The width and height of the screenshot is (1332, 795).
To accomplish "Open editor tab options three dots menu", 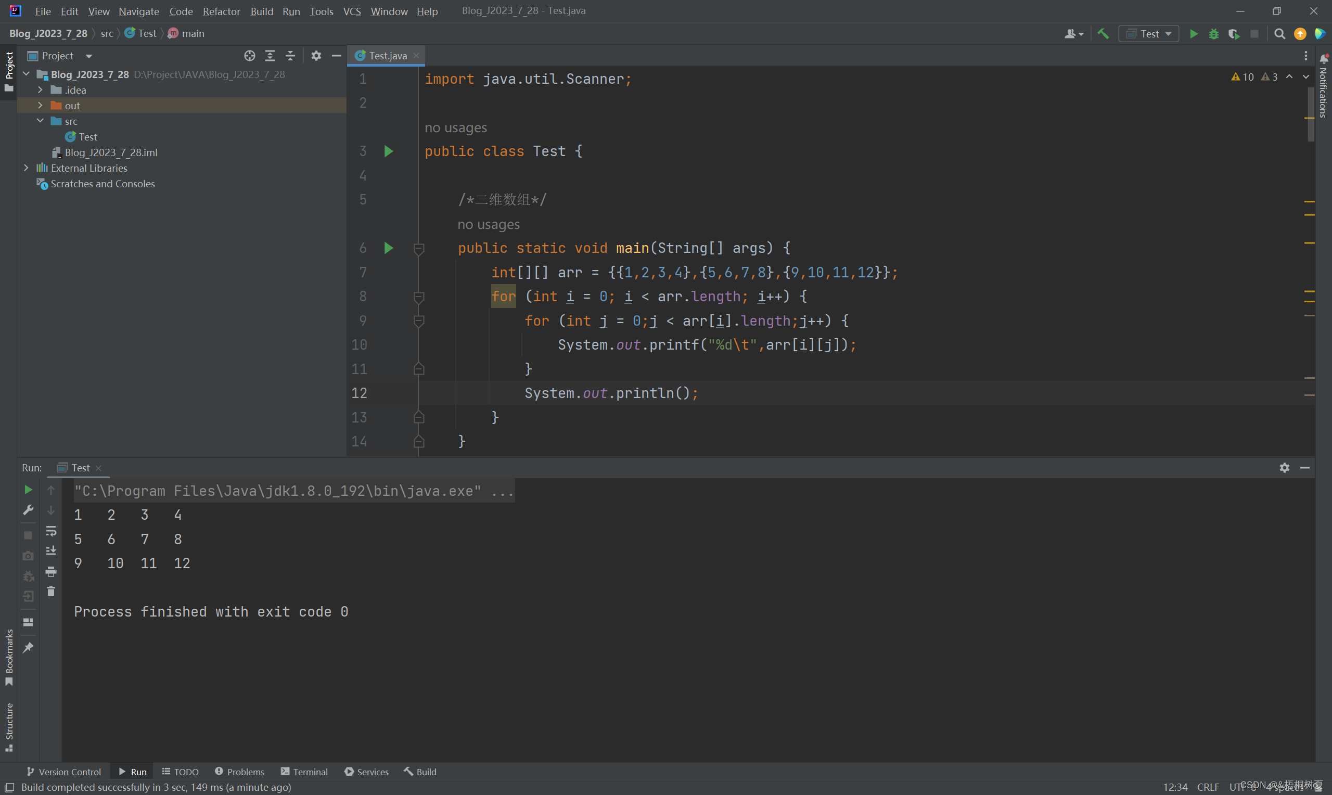I will tap(1306, 56).
